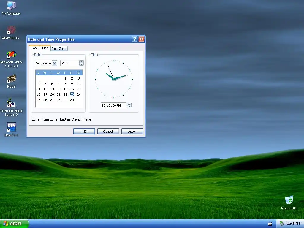Decrease the time with spinner down arrow
Screen dimensions: 304x228
coord(129,107)
